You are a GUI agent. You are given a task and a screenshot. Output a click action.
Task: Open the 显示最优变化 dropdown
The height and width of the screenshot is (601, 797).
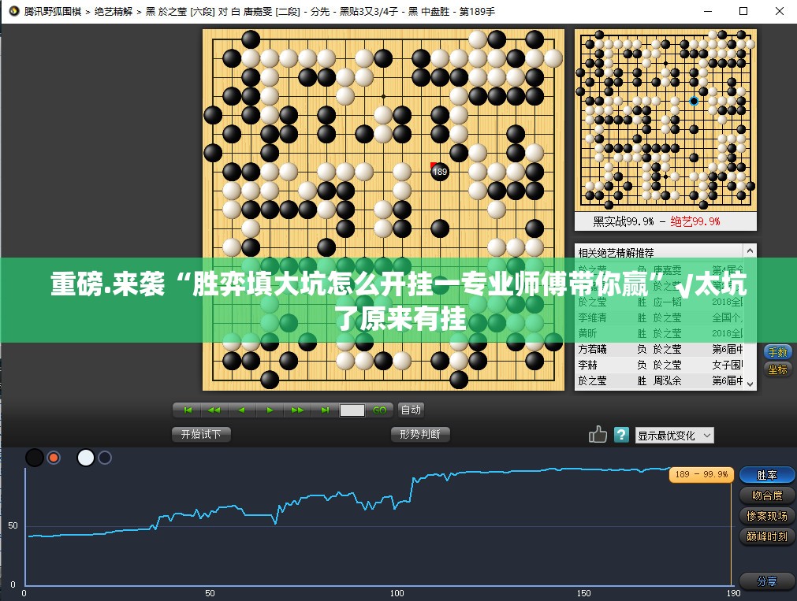[x=674, y=435]
